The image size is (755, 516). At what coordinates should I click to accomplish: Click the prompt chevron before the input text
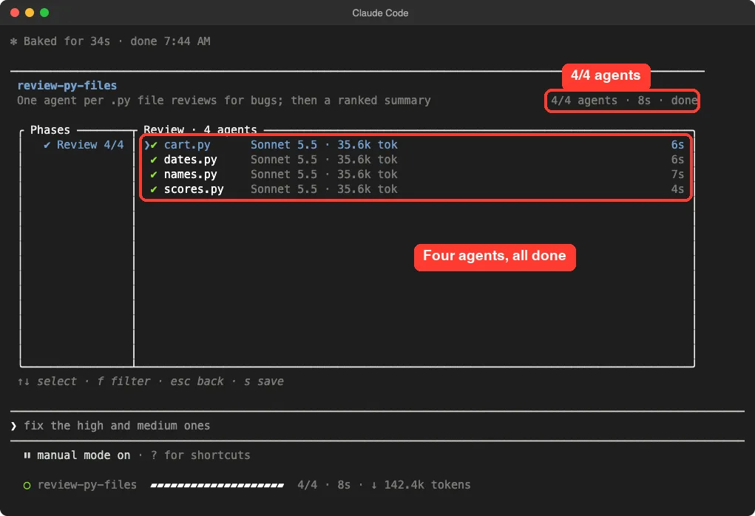tap(13, 426)
